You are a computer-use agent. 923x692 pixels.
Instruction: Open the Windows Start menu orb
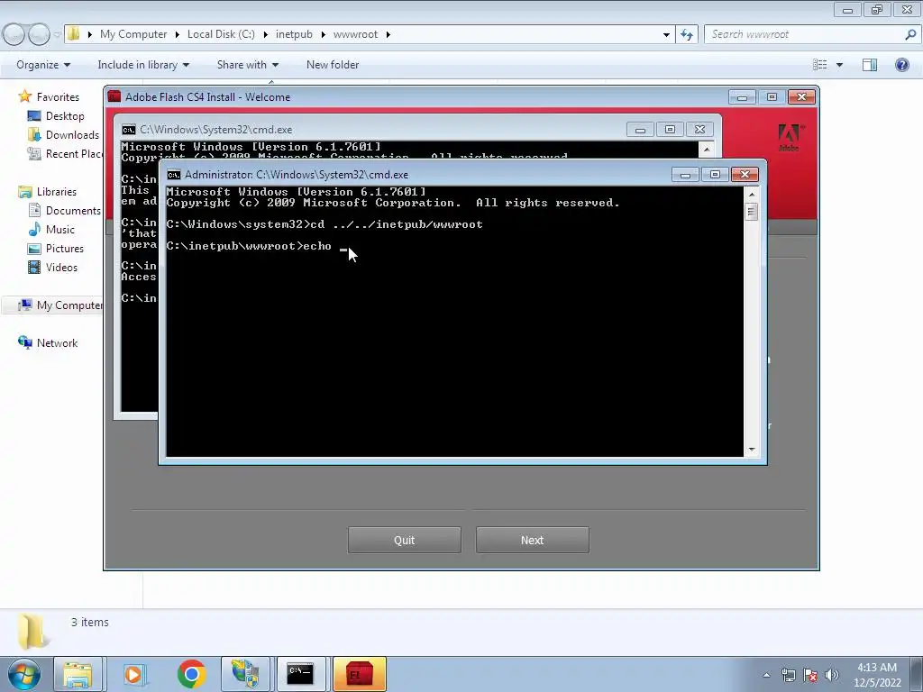(24, 674)
